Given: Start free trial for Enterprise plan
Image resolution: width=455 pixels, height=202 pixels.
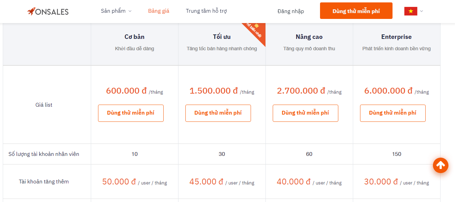Looking at the screenshot, I should pyautogui.click(x=393, y=113).
